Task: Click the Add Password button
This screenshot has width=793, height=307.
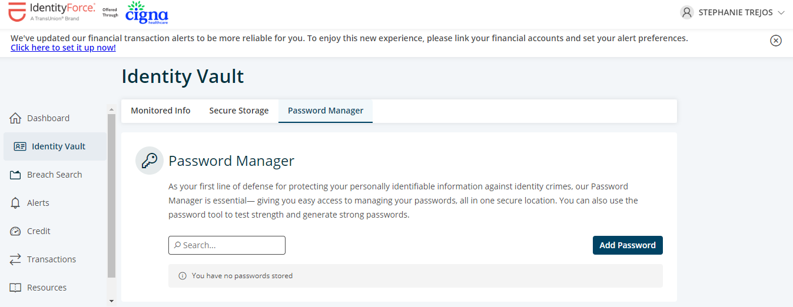Action: coord(628,245)
